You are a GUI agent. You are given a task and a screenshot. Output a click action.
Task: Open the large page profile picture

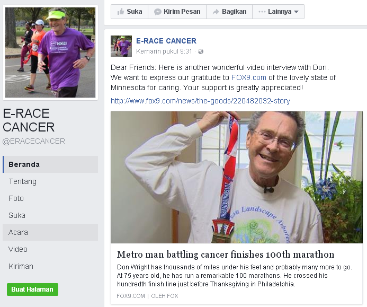pos(50,52)
